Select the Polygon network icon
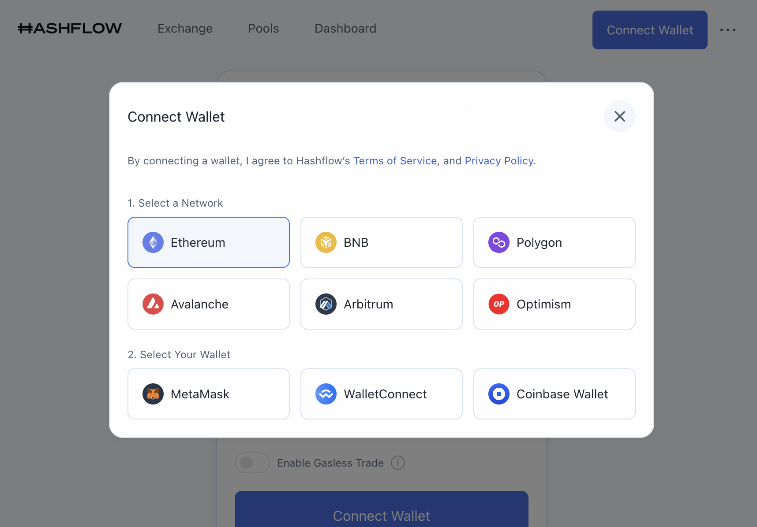Image resolution: width=757 pixels, height=527 pixels. pyautogui.click(x=498, y=242)
